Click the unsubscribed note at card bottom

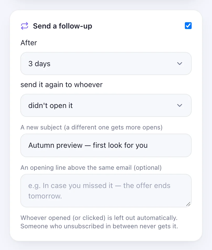click(x=99, y=226)
